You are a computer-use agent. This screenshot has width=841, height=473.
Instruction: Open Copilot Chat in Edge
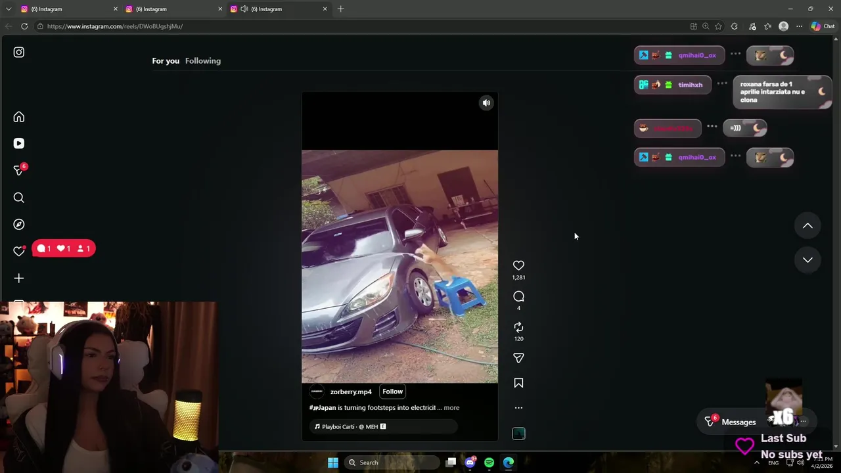pos(823,26)
